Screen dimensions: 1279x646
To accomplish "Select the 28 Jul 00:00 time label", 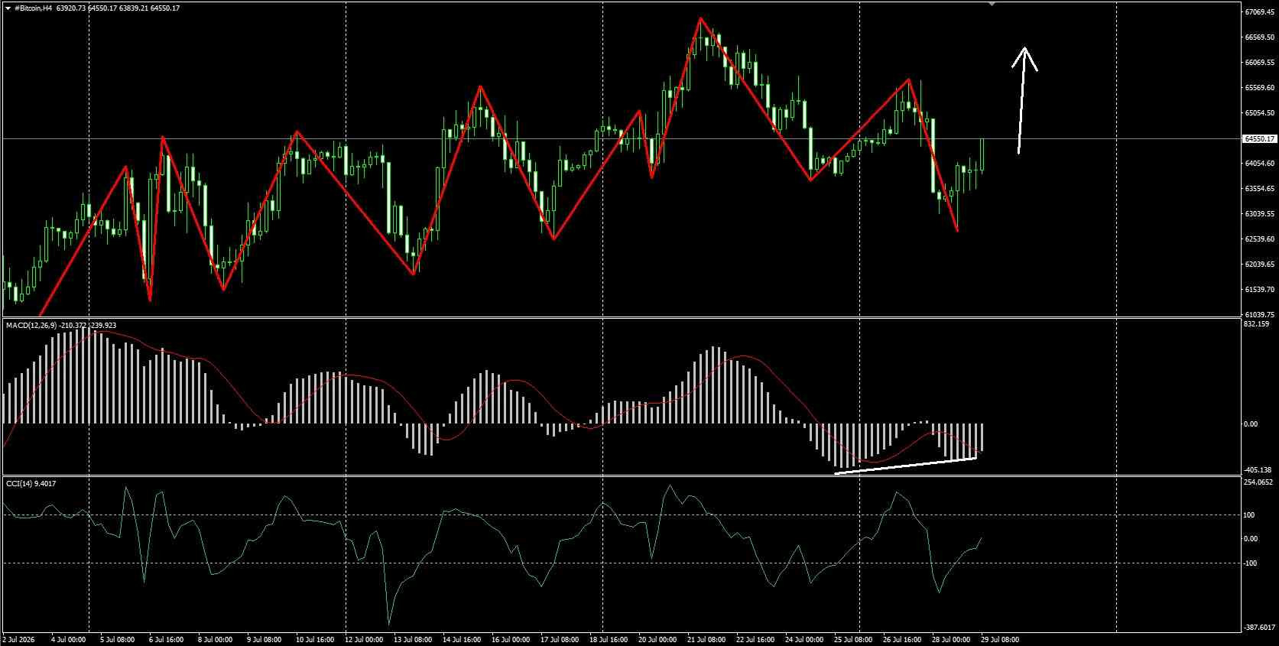I will [x=951, y=640].
